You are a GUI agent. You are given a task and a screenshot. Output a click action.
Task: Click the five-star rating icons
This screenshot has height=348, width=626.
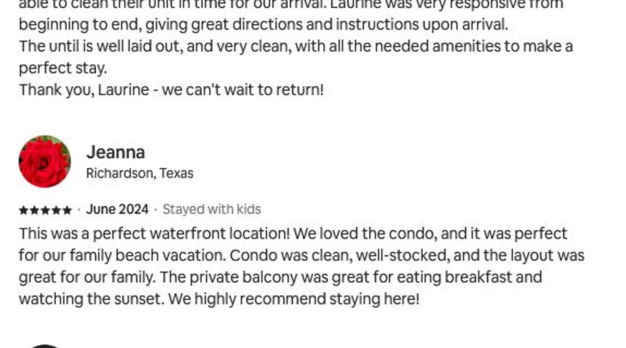click(x=45, y=210)
